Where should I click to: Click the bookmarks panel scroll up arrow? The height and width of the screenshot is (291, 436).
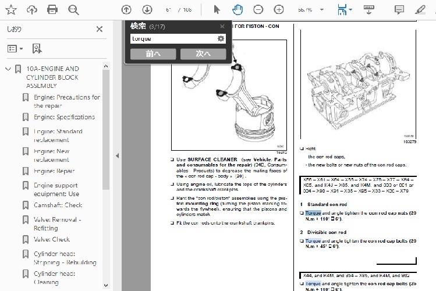pyautogui.click(x=106, y=66)
